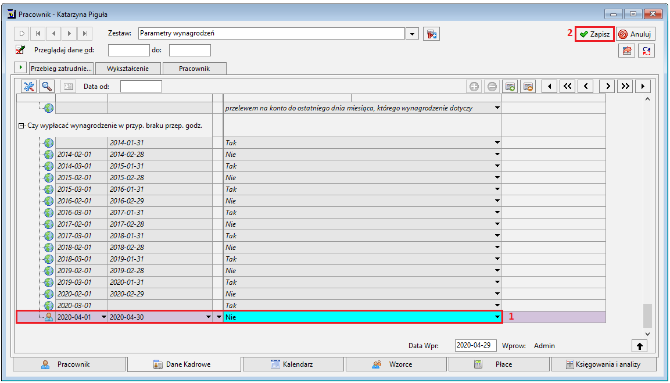Click the 'do' date input field
This screenshot has height=383, width=670.
189,50
